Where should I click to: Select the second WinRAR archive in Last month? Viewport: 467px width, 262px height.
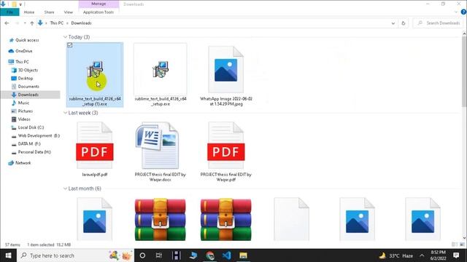click(225, 220)
